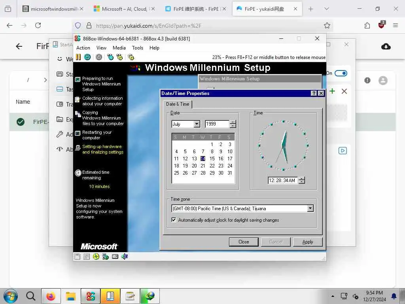Pause the 86Box emulation
405x304 pixels.
78,57
